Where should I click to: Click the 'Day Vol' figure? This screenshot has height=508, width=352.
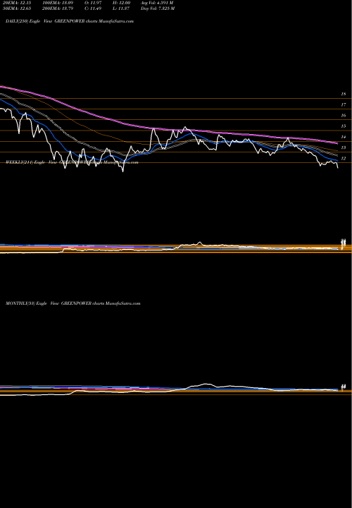coord(158,8)
